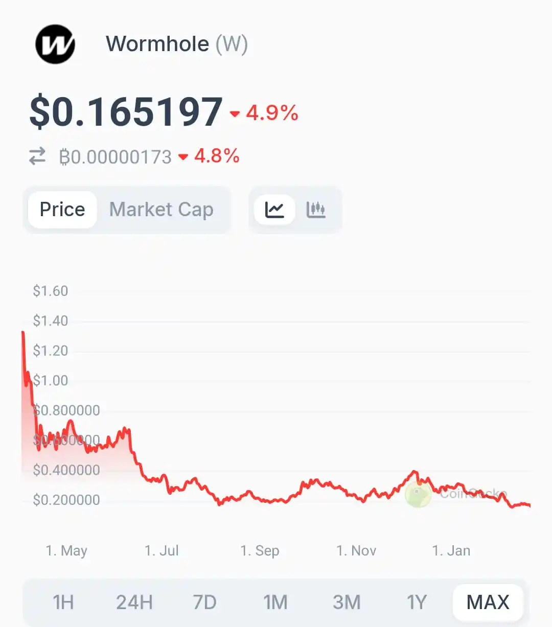The height and width of the screenshot is (627, 552).
Task: Select the MAX time range
Action: (x=488, y=602)
